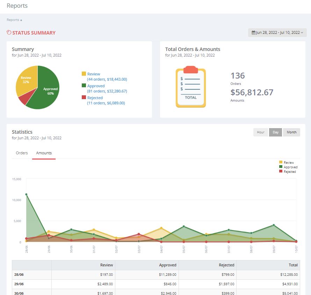Select the Day granularity button
This screenshot has width=311, height=295.
pos(275,132)
